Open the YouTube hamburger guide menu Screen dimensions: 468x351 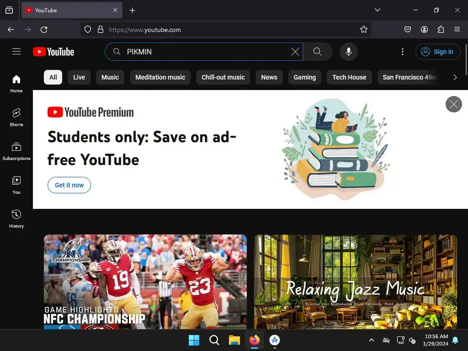click(16, 52)
